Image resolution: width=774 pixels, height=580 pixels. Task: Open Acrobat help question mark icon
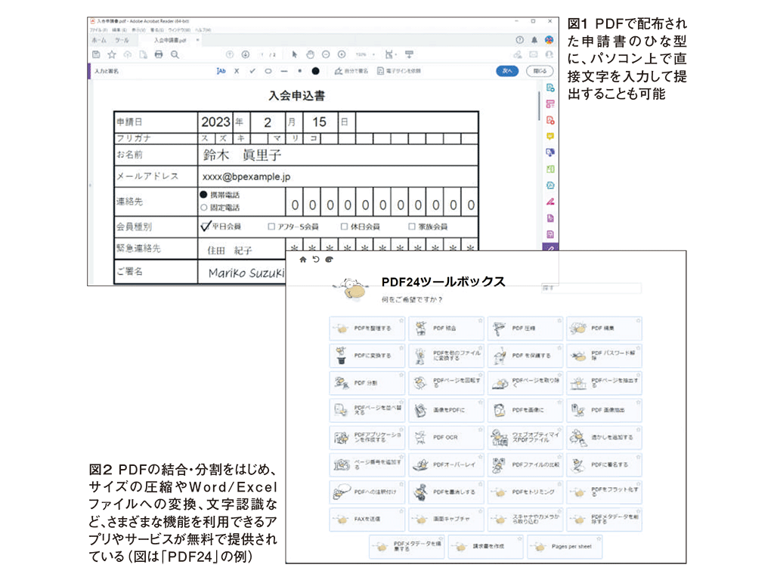pyautogui.click(x=519, y=40)
